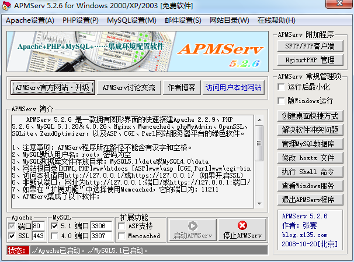Open the 网站目录(W) menu
Screen dimensions: 354x262
[x=230, y=20]
